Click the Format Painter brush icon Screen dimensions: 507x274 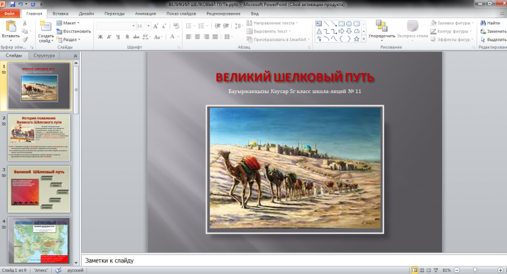24,39
